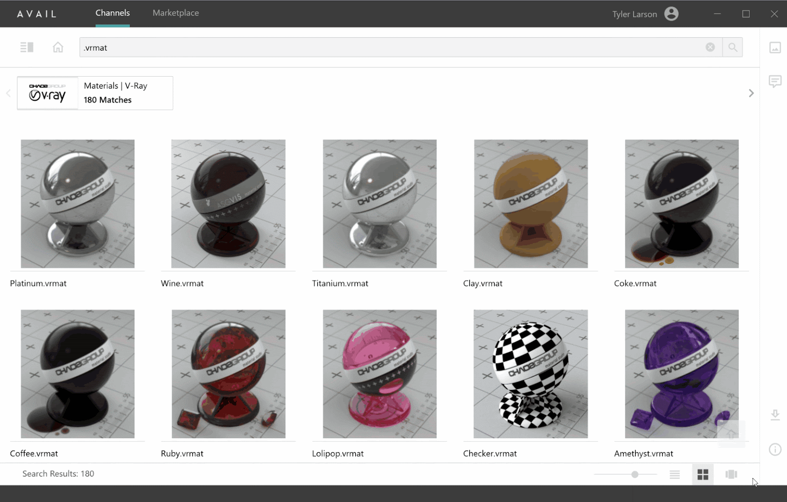
Task: Click the Tyler Larson username
Action: click(635, 14)
